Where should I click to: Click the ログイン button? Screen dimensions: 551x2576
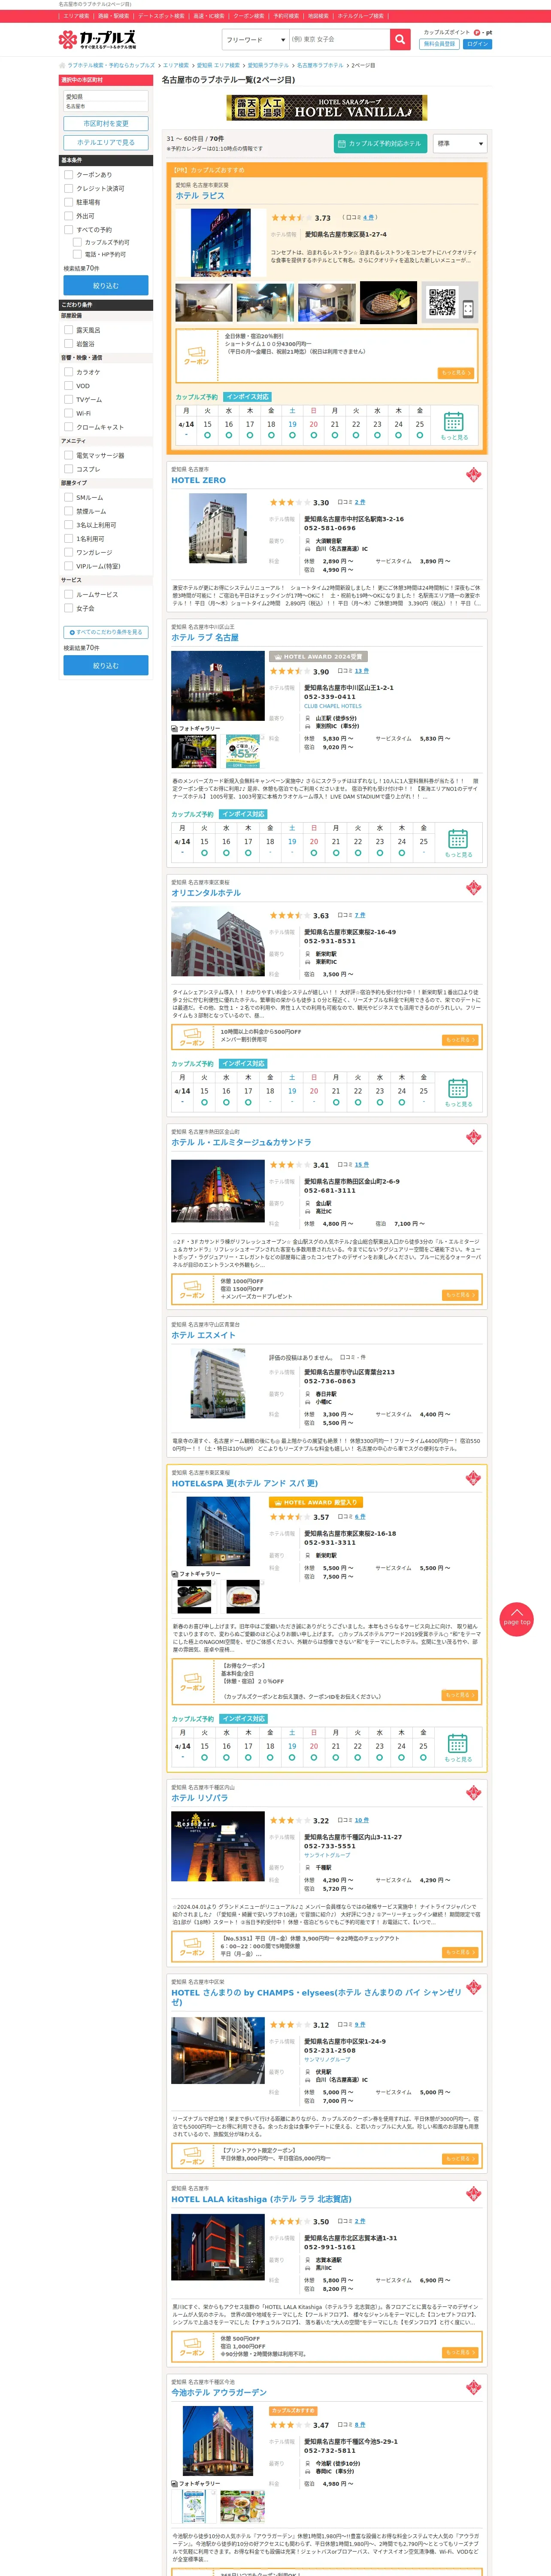tap(477, 44)
